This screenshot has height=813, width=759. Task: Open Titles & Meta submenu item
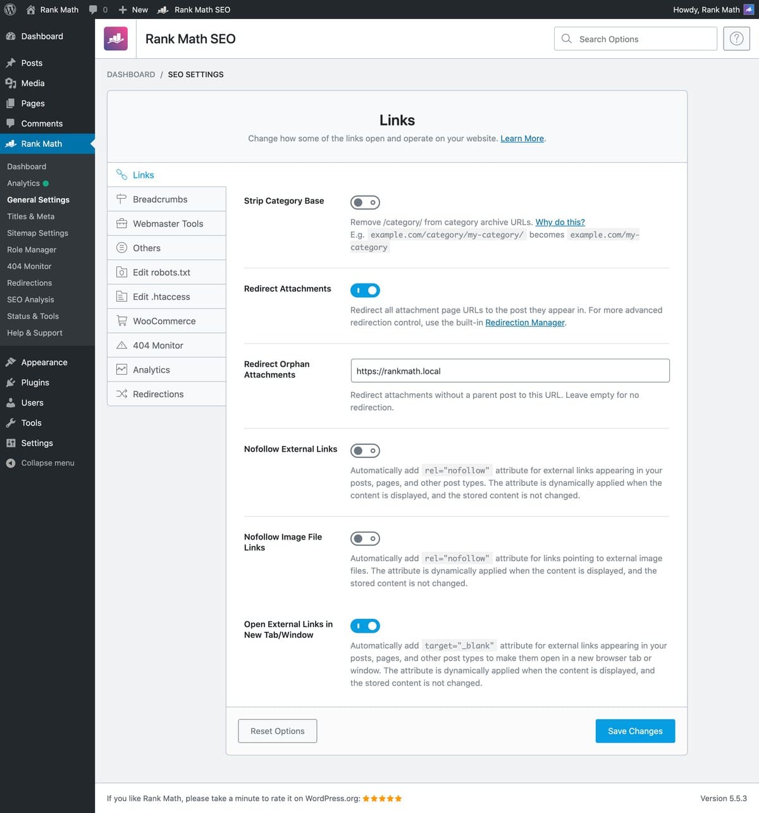click(x=31, y=216)
